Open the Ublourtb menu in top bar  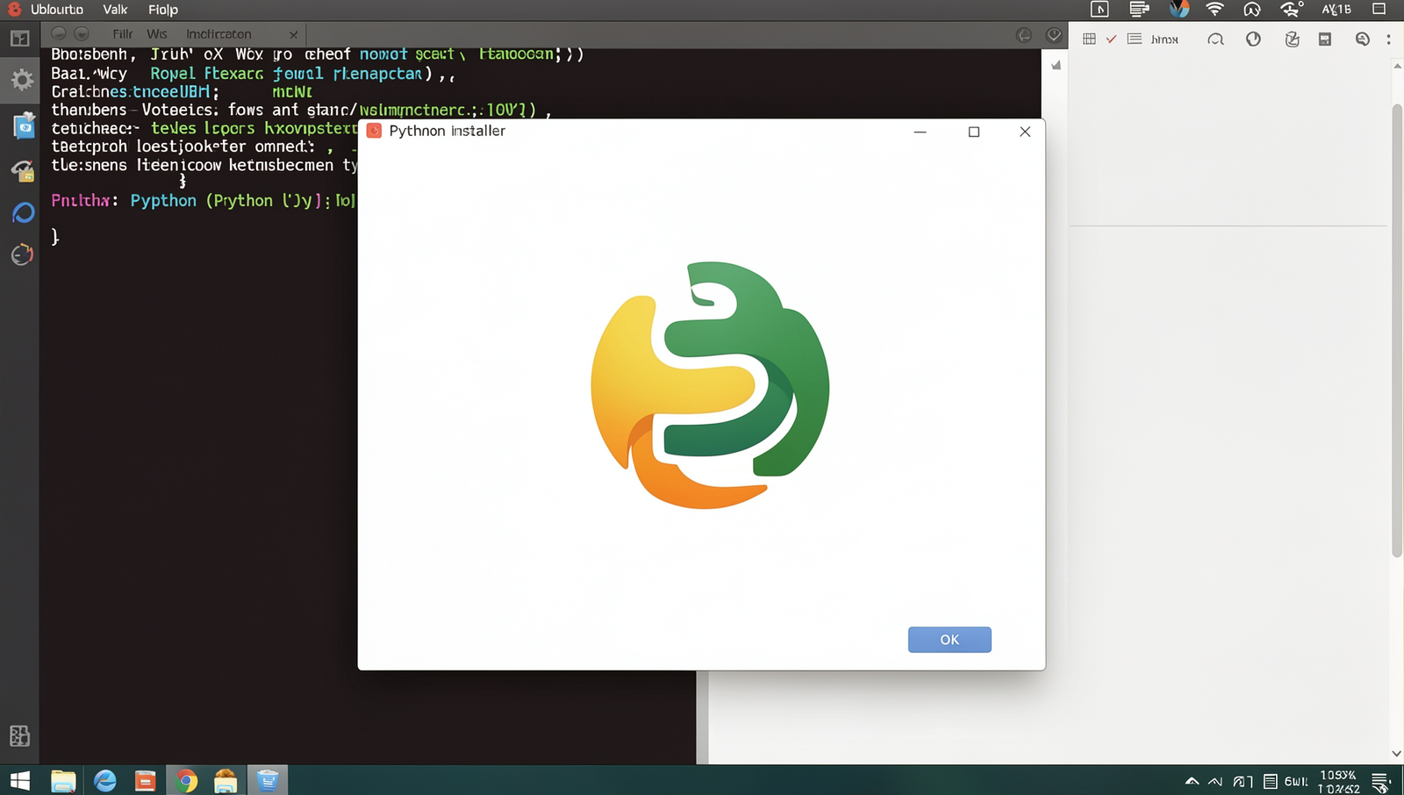click(x=57, y=10)
